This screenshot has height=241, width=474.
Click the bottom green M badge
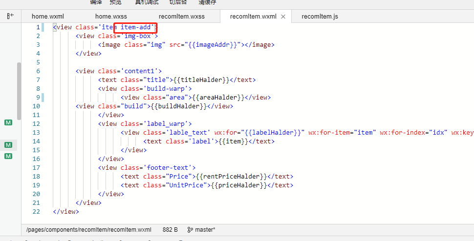click(x=8, y=156)
